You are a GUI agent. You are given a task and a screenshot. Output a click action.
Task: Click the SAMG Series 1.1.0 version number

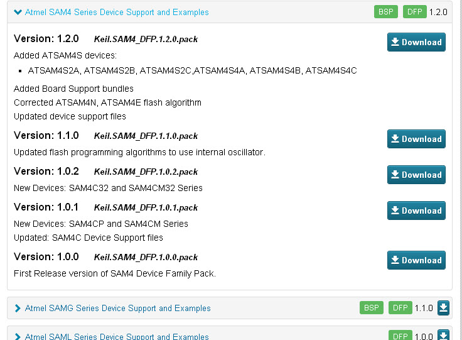click(x=424, y=308)
